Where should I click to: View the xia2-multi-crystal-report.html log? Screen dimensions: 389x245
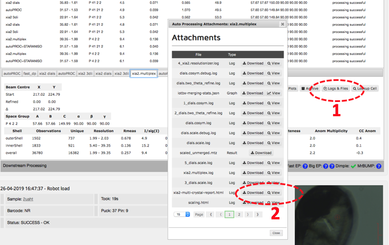pyautogui.click(x=274, y=193)
